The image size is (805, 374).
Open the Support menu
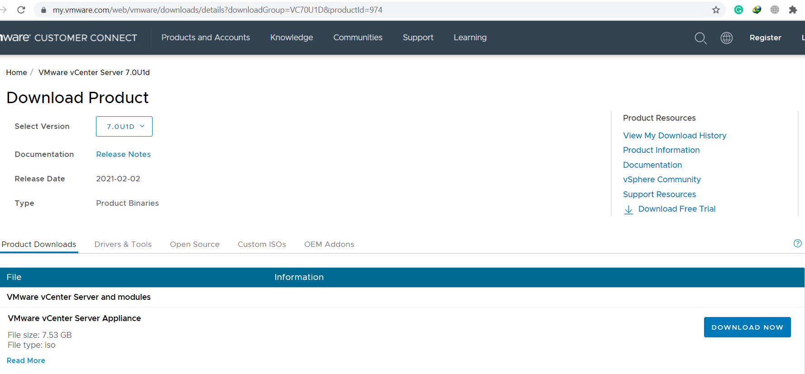418,38
